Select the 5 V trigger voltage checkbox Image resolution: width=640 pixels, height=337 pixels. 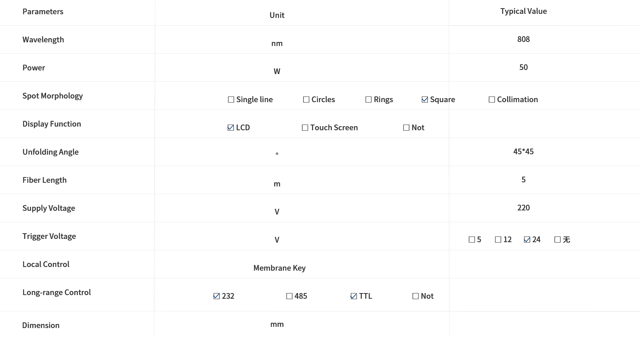click(x=472, y=240)
